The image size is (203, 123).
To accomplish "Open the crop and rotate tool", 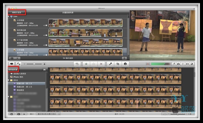I will tap(118, 64).
